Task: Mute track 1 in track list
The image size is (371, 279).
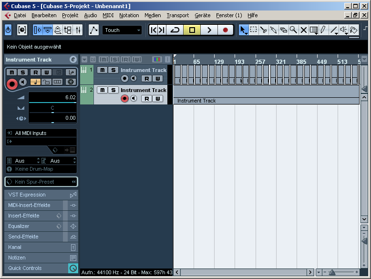Action: point(102,70)
